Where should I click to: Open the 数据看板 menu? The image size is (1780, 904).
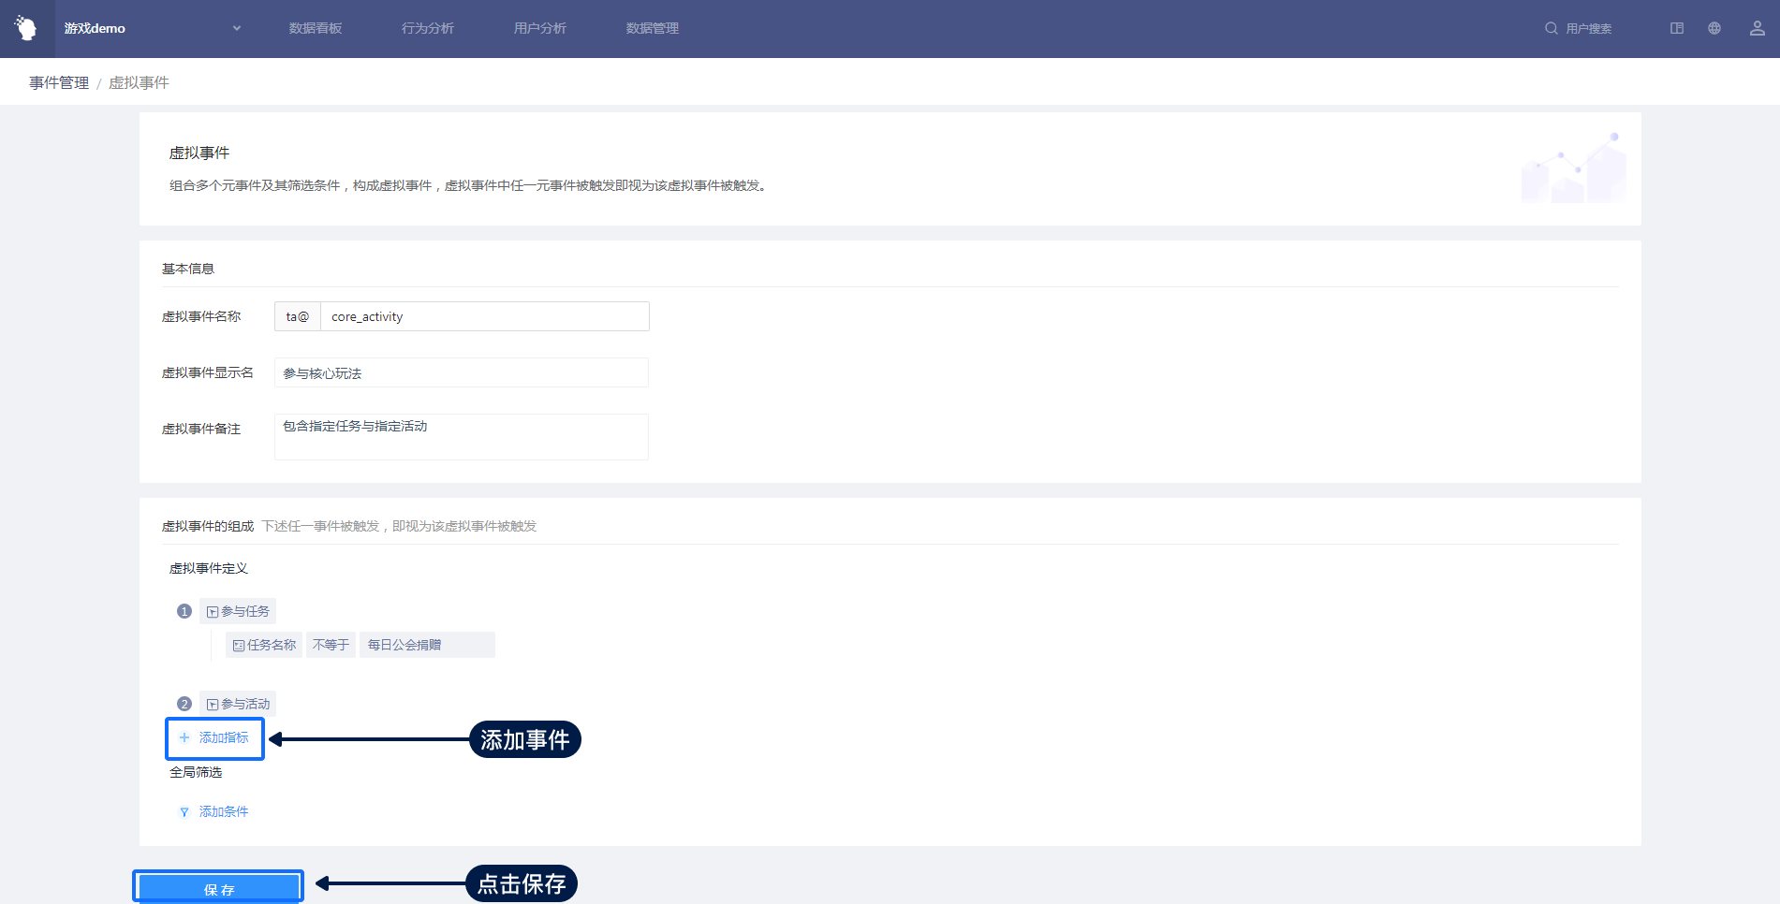(316, 28)
